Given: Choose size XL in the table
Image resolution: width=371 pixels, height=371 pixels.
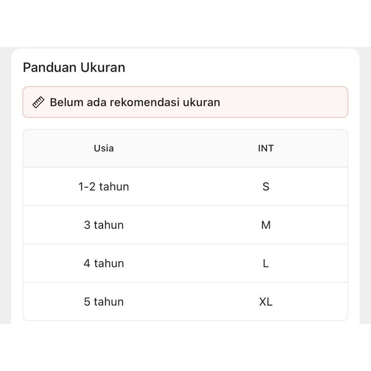Looking at the screenshot, I should [266, 302].
